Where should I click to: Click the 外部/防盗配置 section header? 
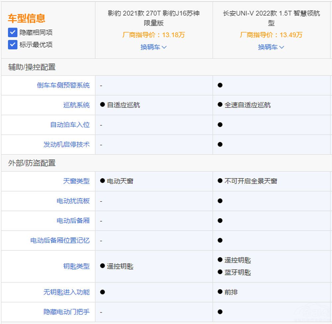click(32, 163)
